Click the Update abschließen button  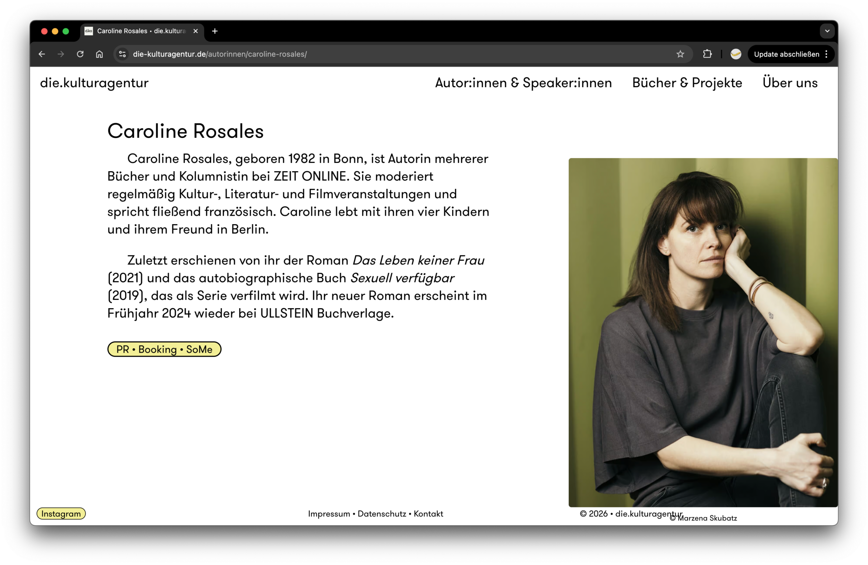[x=787, y=54]
